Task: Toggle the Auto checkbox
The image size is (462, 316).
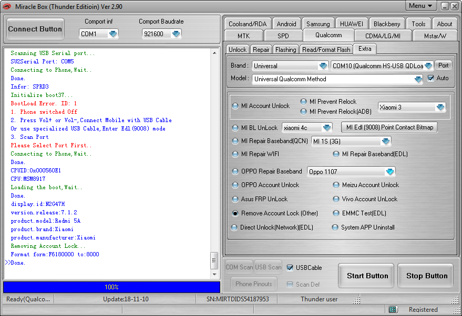Action: pos(431,78)
